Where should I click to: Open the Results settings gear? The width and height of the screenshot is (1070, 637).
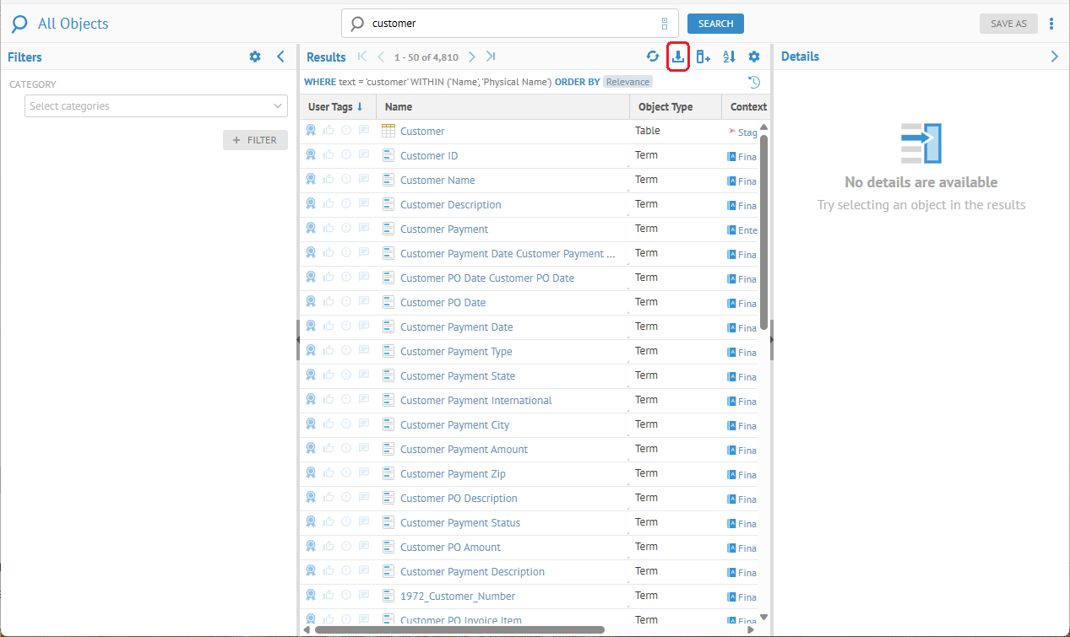[x=754, y=57]
